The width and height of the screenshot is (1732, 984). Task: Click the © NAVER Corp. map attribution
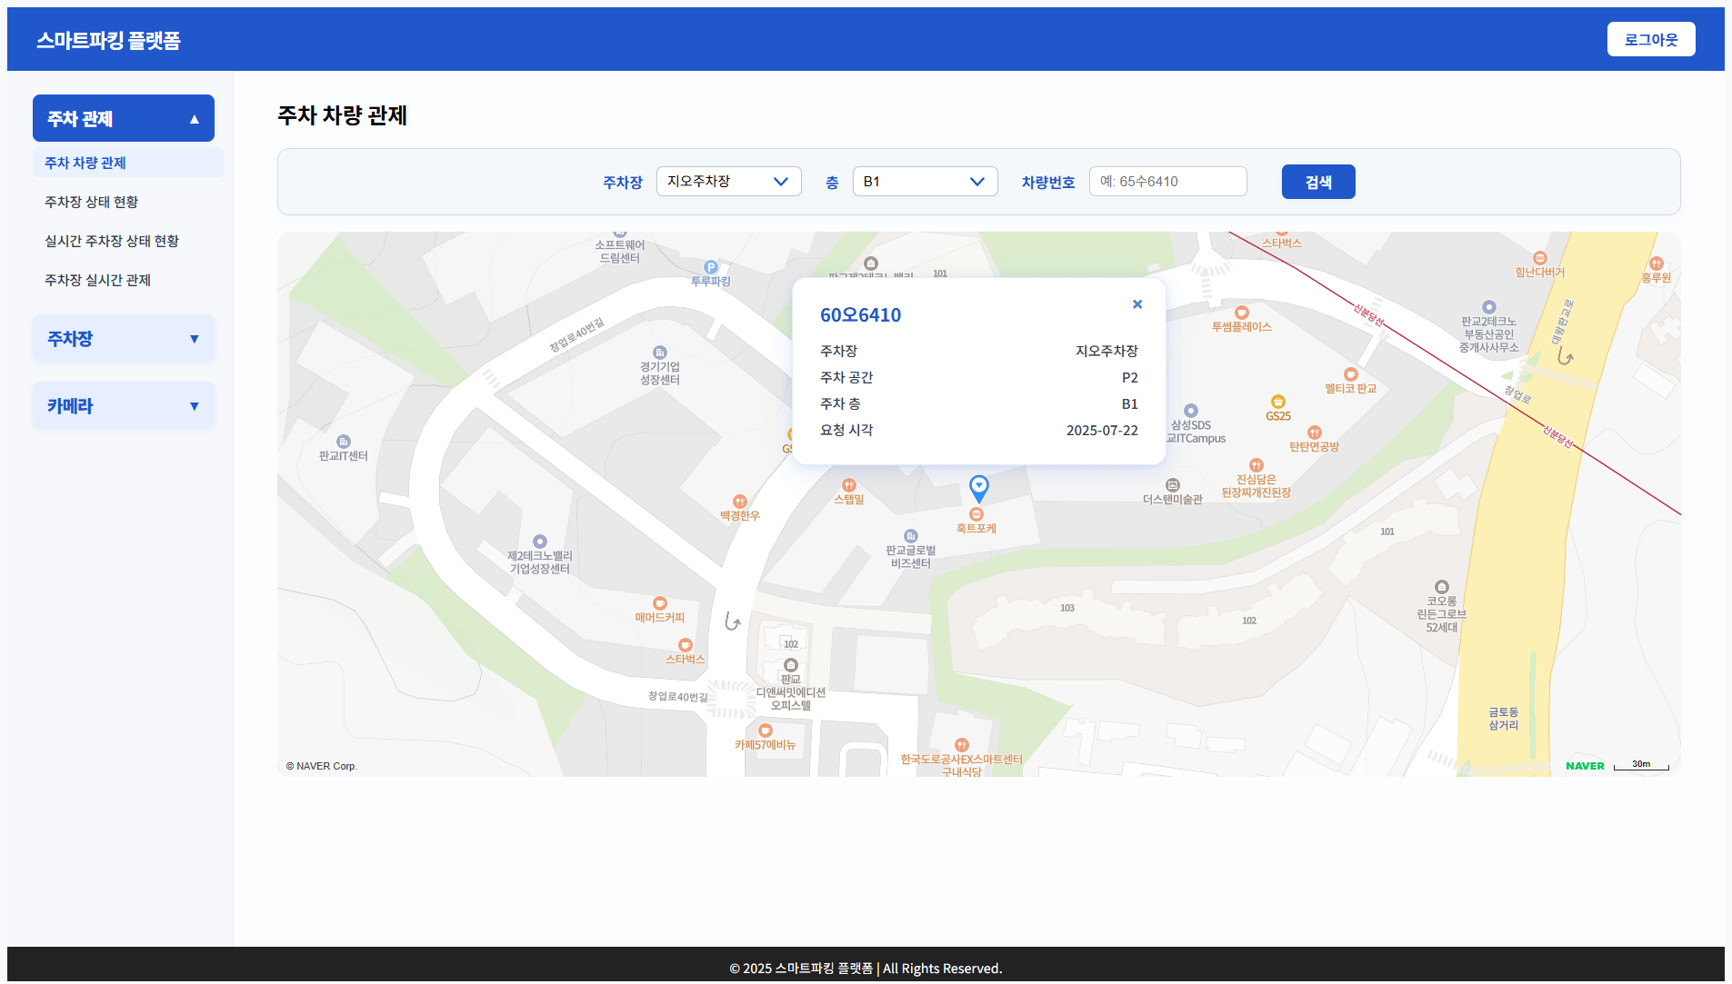322,766
